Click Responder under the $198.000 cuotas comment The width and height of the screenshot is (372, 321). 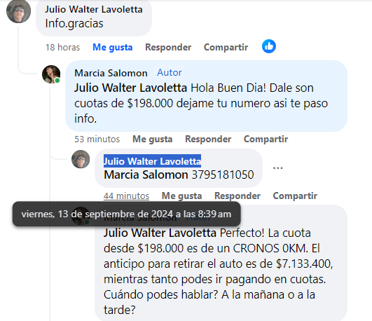[x=208, y=139]
